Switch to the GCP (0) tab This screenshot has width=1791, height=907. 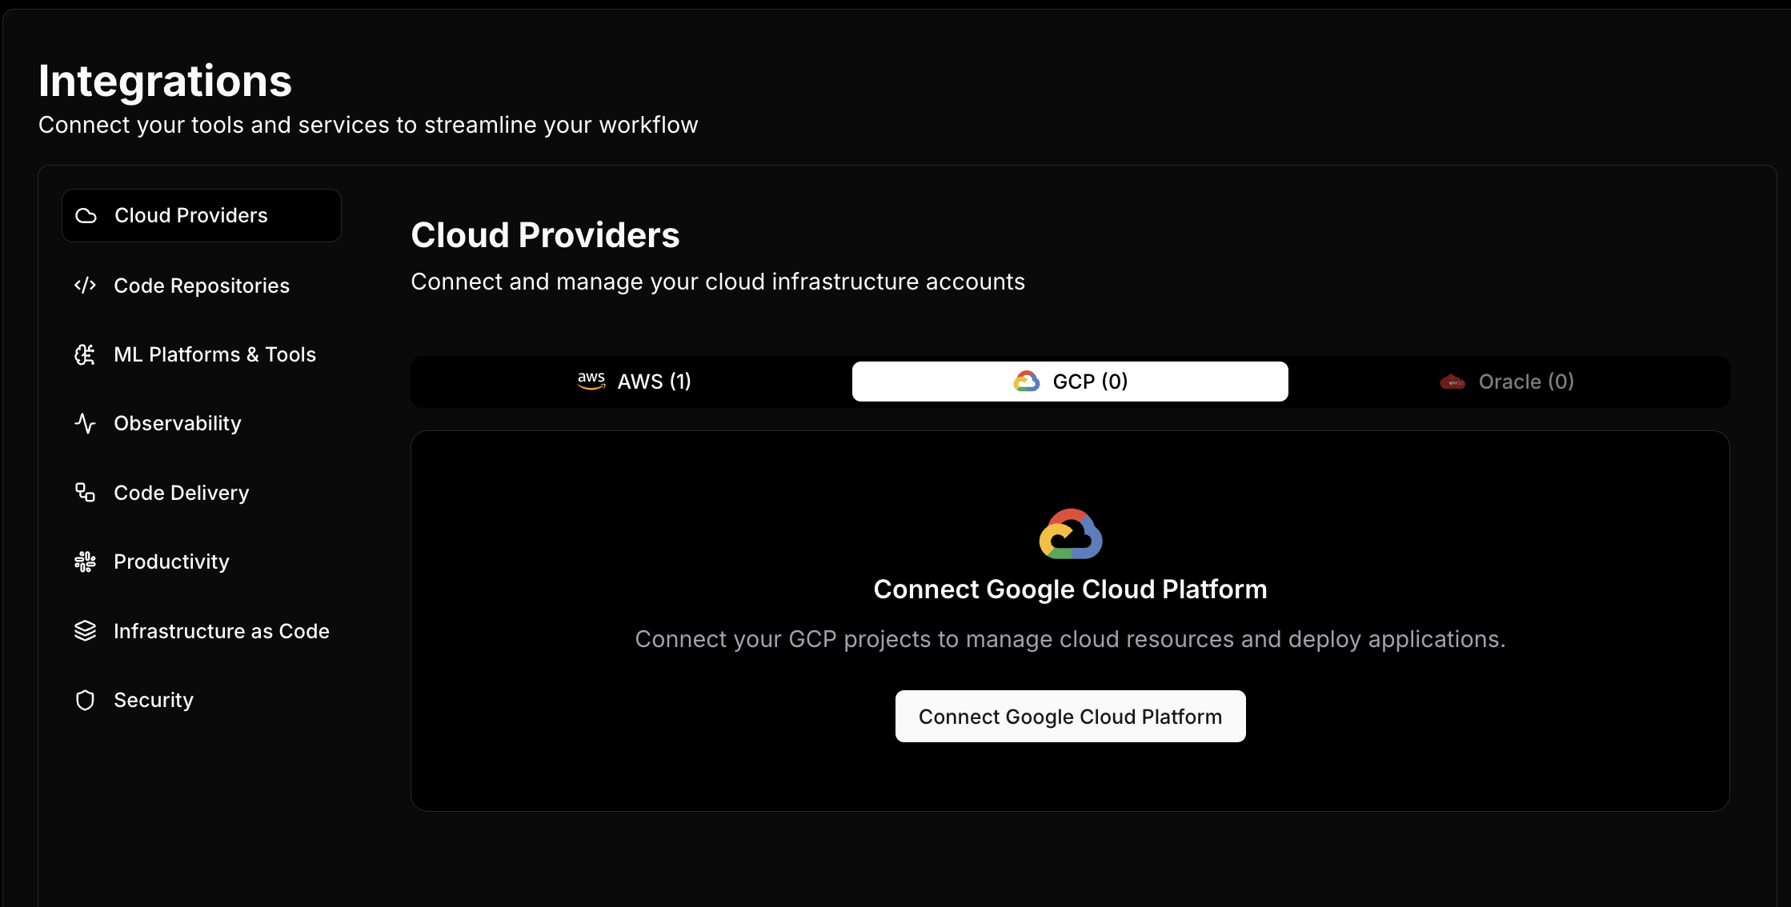[1070, 381]
